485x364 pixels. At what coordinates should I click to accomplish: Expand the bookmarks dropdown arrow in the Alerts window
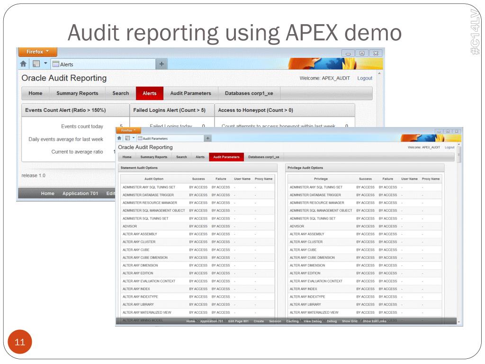tap(45, 64)
